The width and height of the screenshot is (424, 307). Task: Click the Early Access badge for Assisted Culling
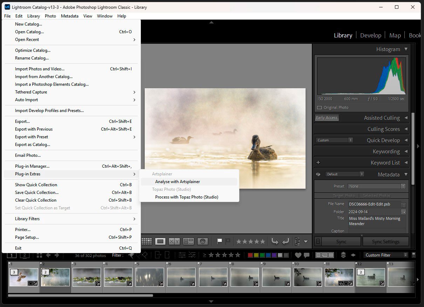327,118
